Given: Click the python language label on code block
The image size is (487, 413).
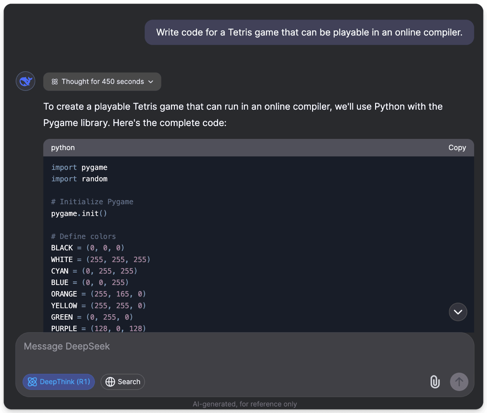Looking at the screenshot, I should point(63,148).
